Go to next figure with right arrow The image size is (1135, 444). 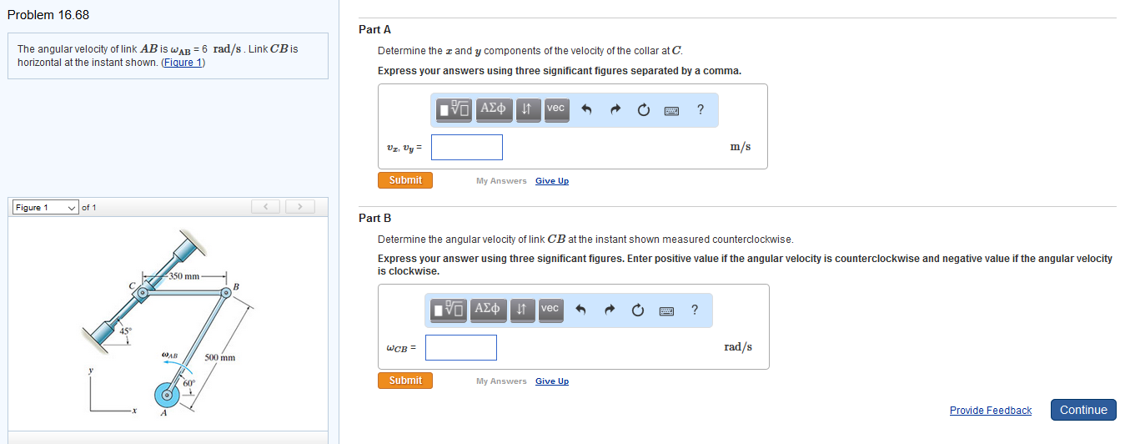[x=299, y=207]
